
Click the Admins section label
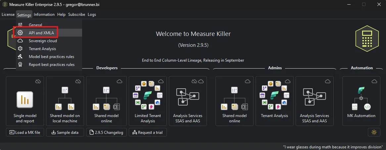[275, 68]
